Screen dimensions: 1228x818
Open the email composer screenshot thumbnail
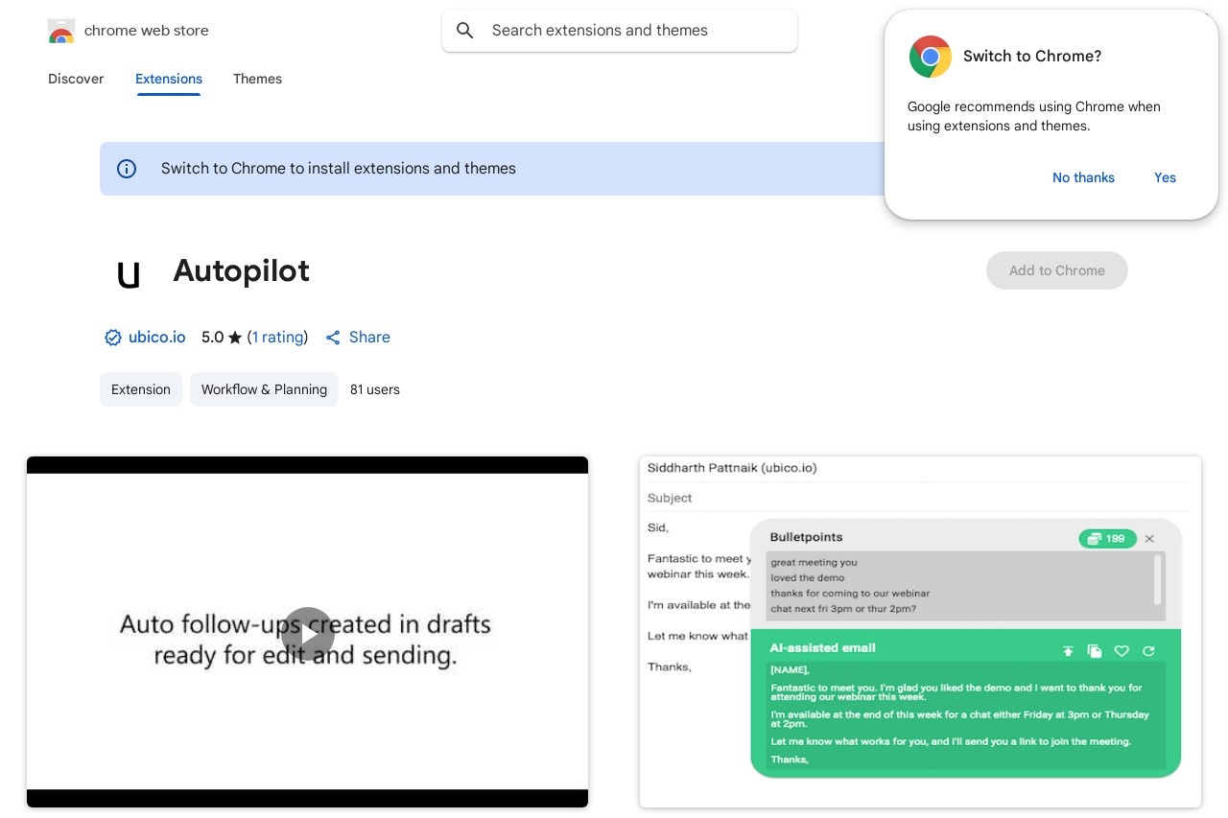(920, 632)
